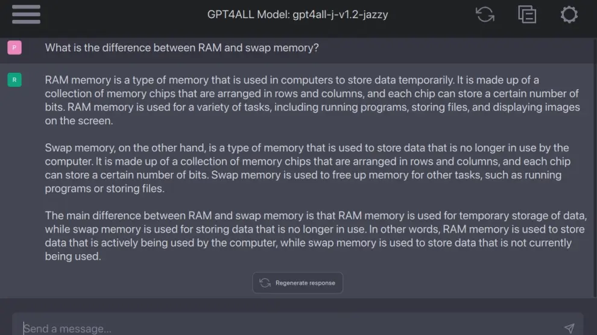
Task: Open the hamburger menu drawer
Action: (26, 14)
